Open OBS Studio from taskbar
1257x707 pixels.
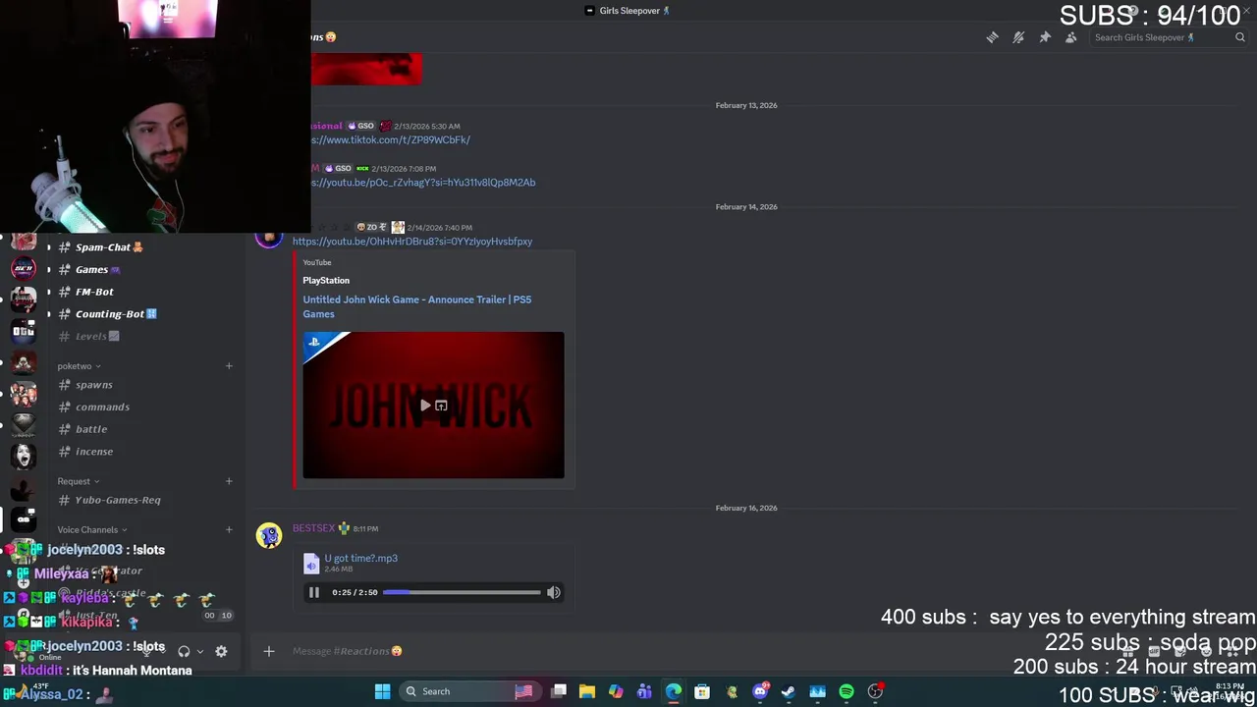click(x=875, y=691)
